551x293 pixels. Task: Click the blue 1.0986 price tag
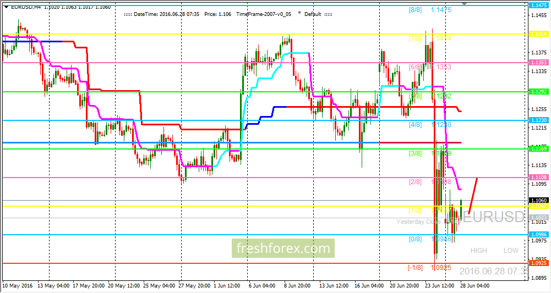click(x=539, y=234)
